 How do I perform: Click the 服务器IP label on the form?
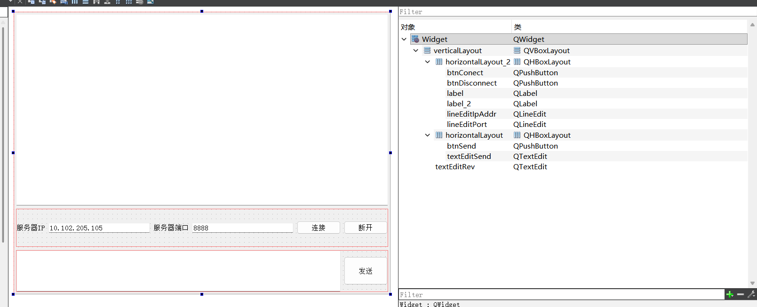click(x=31, y=228)
